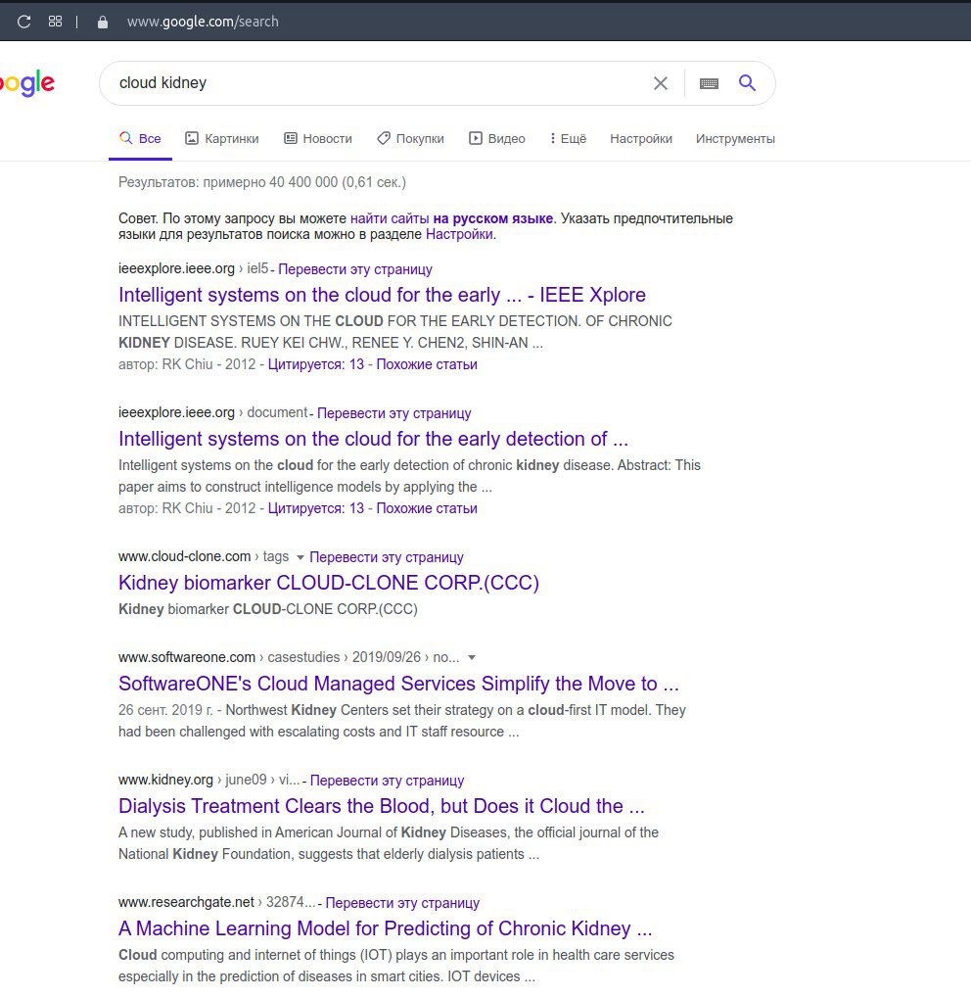Select the Все search tab
Viewport: 971px width, 997px height.
click(x=140, y=139)
